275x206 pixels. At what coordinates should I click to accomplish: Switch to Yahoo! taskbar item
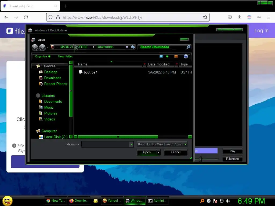[112, 201]
